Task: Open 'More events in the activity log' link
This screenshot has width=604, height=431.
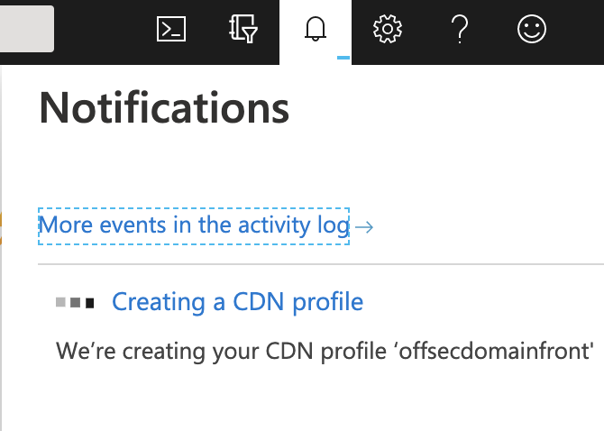Action: point(194,225)
